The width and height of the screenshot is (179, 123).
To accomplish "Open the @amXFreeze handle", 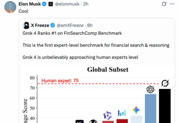I will (x=70, y=25).
